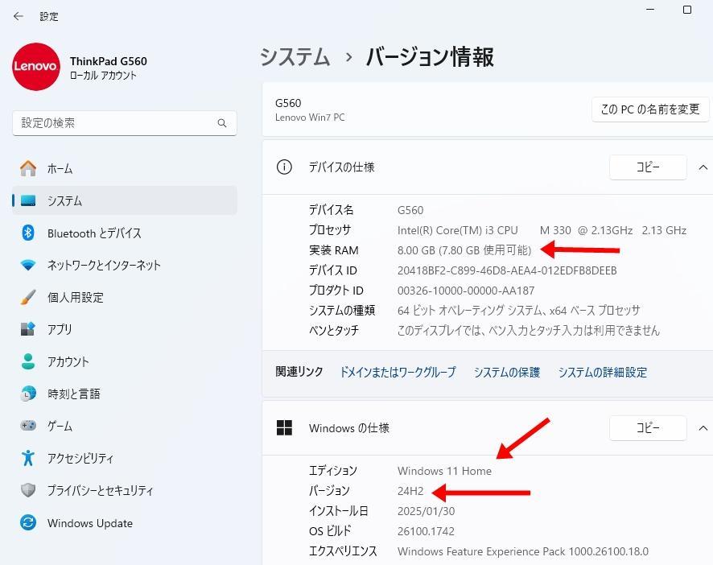Screen dimensions: 713x565
Task: Open システムの詳細設定 link
Action: point(603,372)
